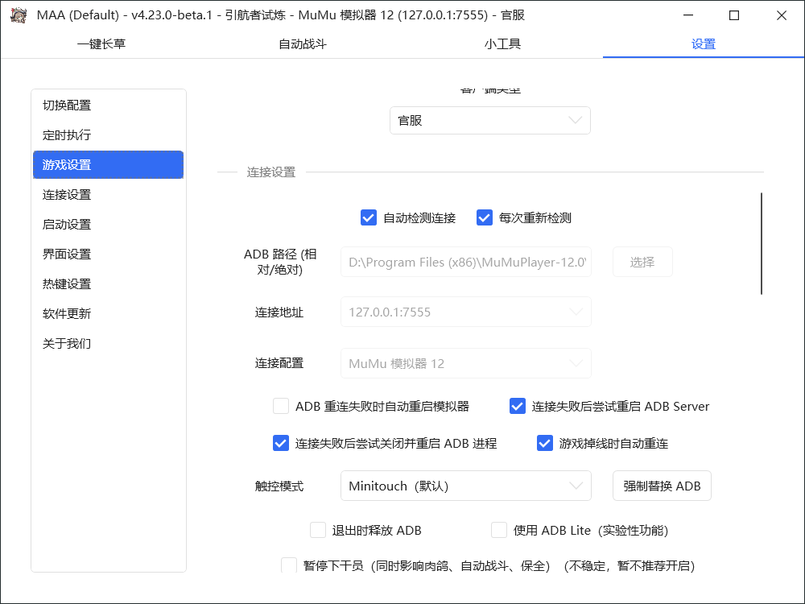The width and height of the screenshot is (805, 604).
Task: Click the 强制替换 ADB button
Action: click(662, 486)
